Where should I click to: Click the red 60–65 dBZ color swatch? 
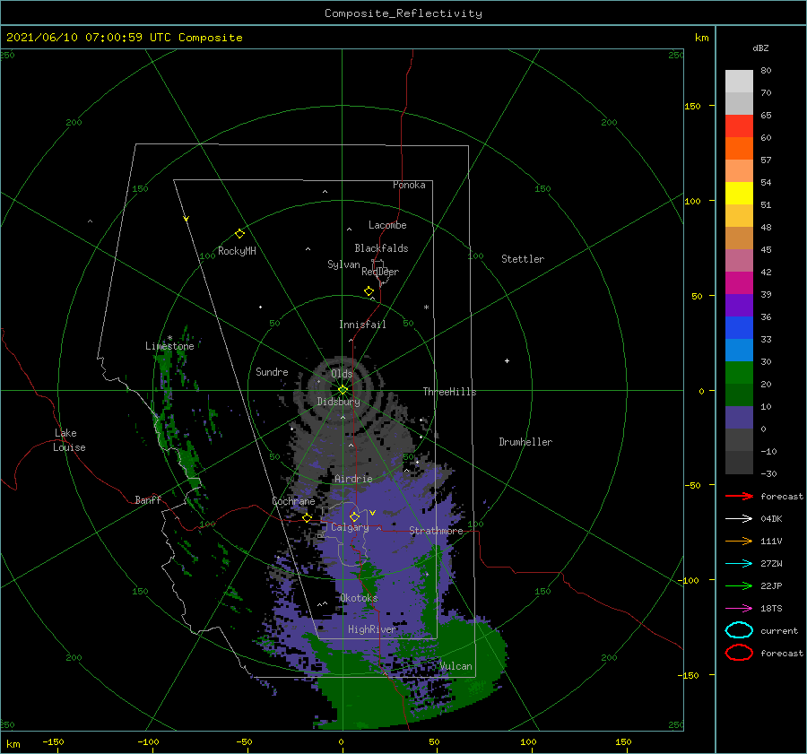739,126
